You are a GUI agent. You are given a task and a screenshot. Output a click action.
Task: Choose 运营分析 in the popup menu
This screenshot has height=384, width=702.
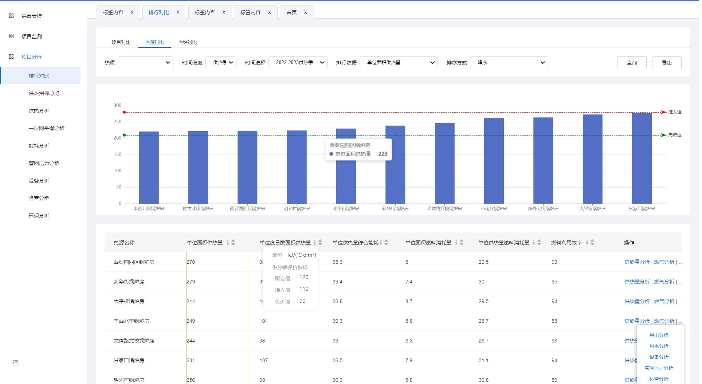[659, 379]
